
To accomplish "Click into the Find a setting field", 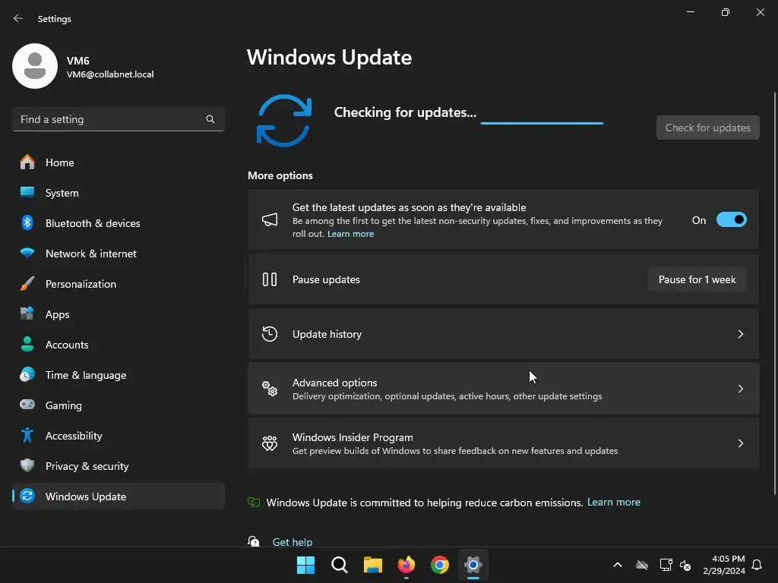I will [119, 119].
